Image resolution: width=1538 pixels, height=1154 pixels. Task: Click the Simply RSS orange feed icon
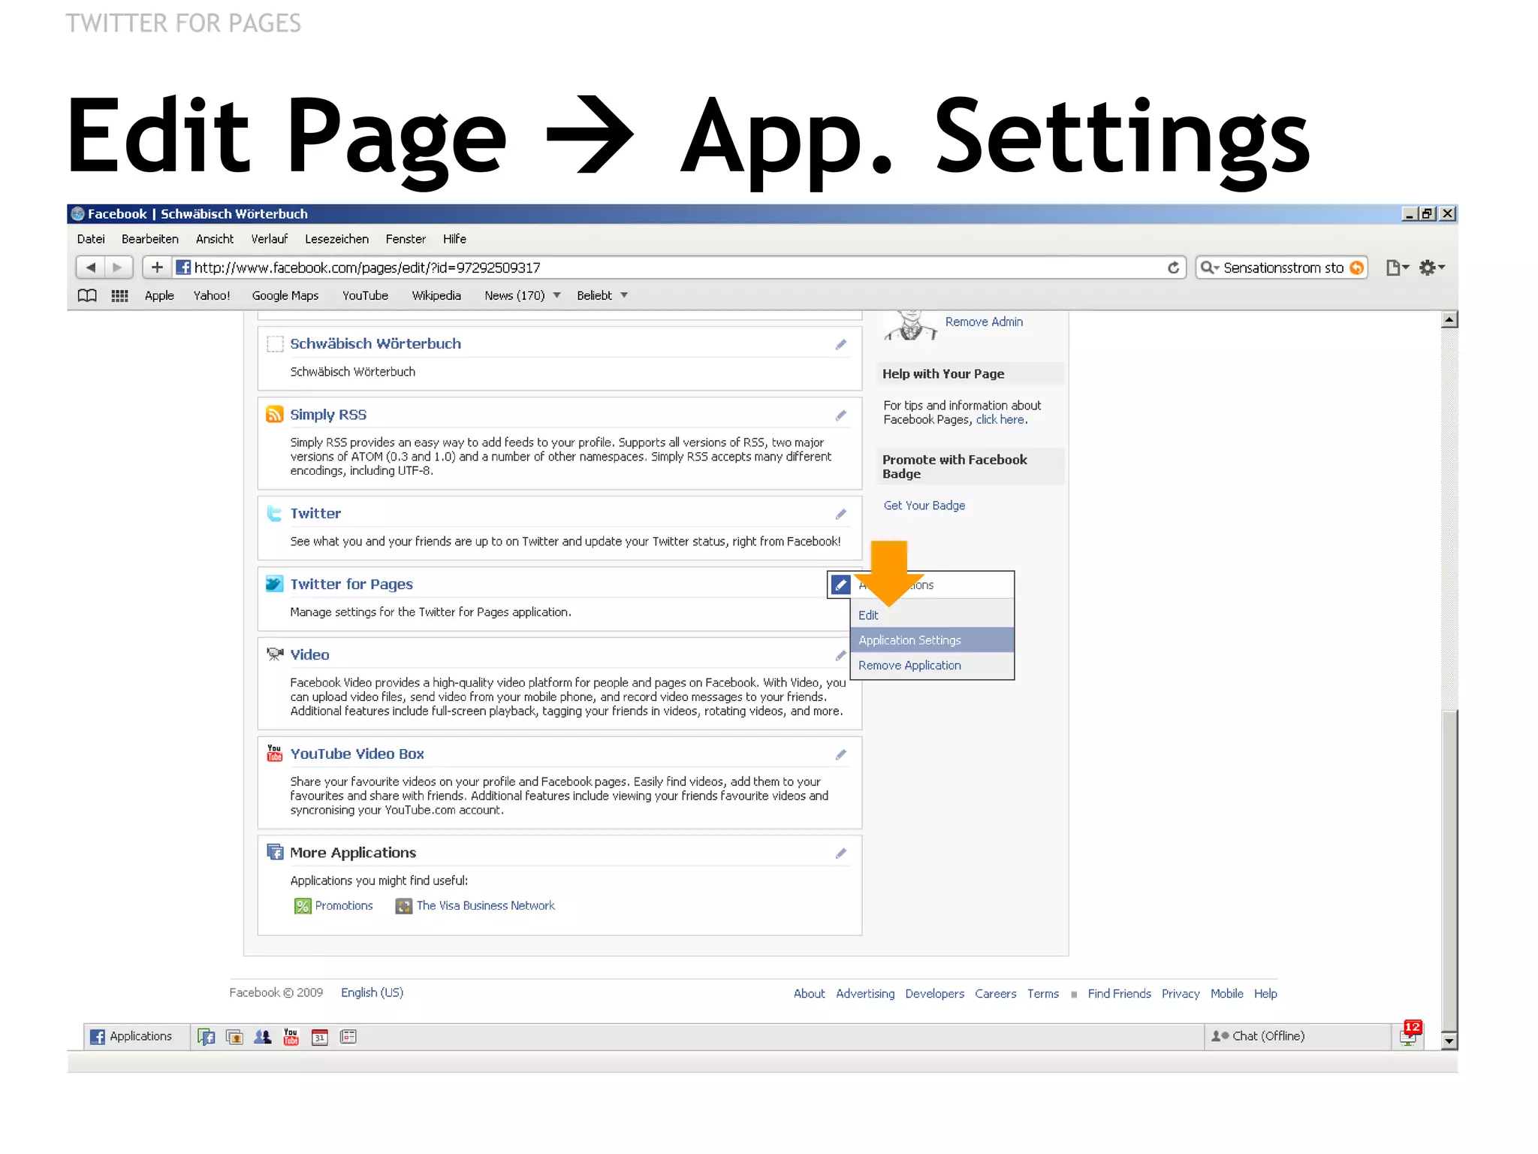pos(275,415)
